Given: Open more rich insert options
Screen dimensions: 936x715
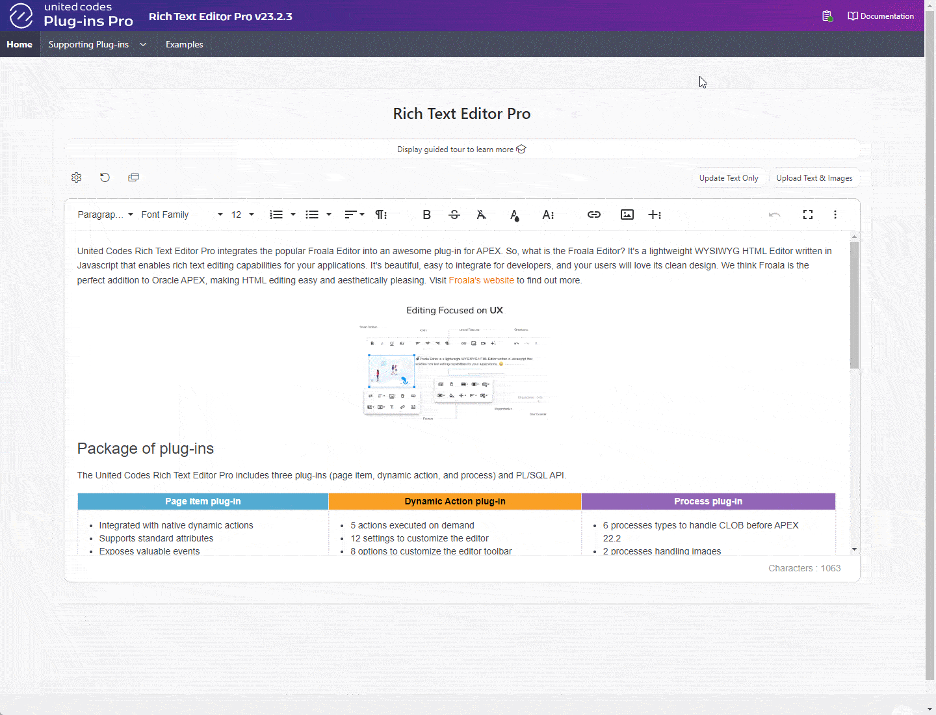Looking at the screenshot, I should tap(655, 214).
